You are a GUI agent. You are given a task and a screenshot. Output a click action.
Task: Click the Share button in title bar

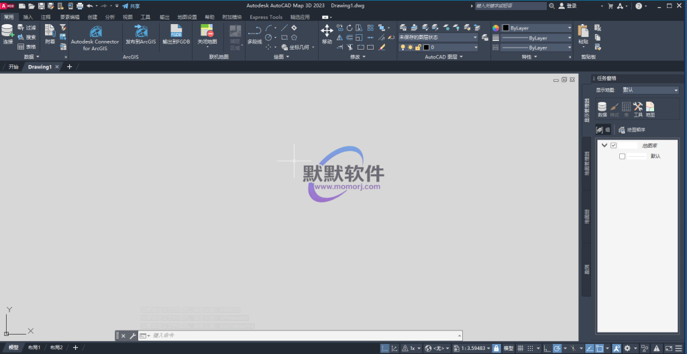tap(131, 5)
